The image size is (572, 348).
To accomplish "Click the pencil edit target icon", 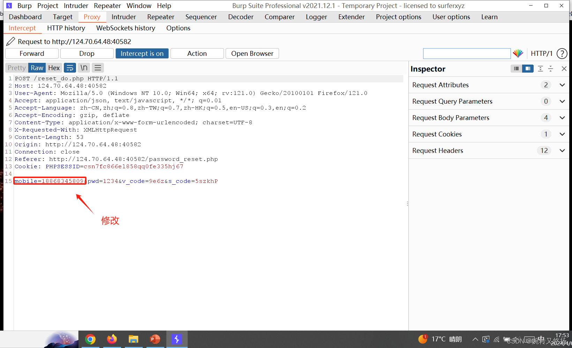I will [x=11, y=42].
